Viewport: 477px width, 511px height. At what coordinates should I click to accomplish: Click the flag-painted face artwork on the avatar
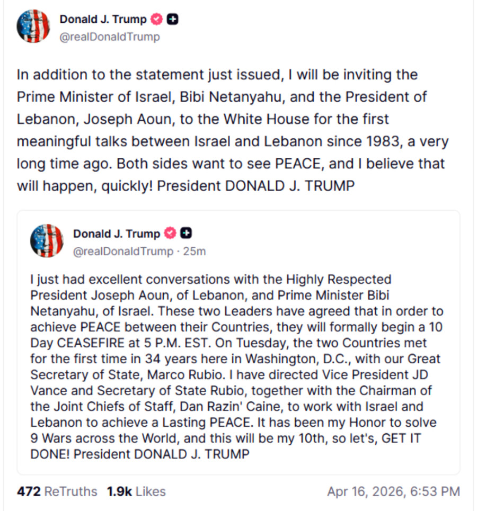click(x=33, y=26)
